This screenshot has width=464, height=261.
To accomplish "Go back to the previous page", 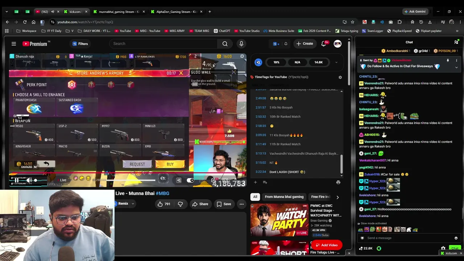I will [7, 22].
